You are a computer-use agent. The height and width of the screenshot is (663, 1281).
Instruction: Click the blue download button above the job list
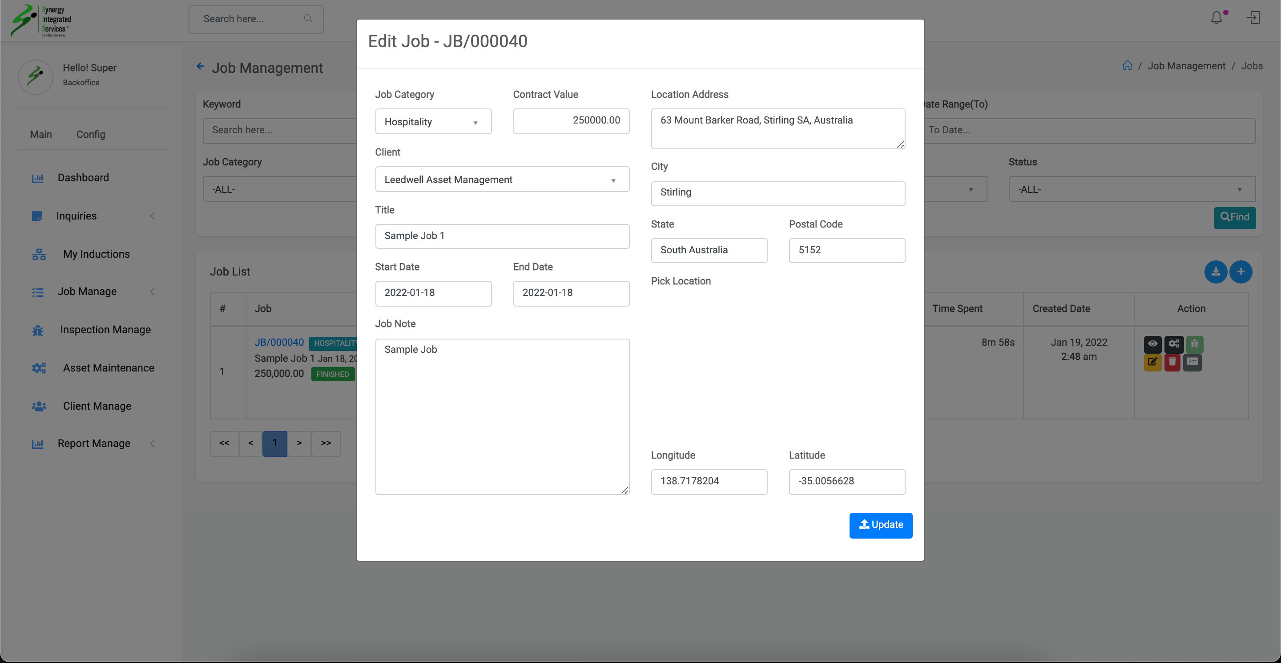(1215, 272)
